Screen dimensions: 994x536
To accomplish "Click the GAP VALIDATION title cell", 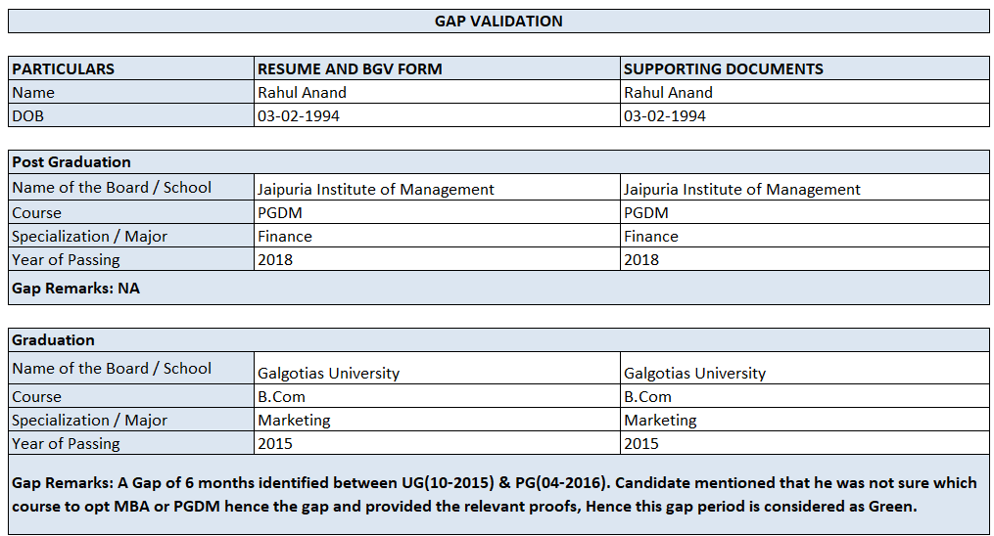I will click(498, 21).
